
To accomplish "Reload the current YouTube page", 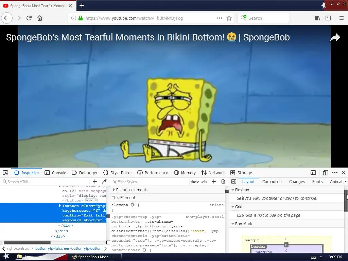I will click(29, 18).
